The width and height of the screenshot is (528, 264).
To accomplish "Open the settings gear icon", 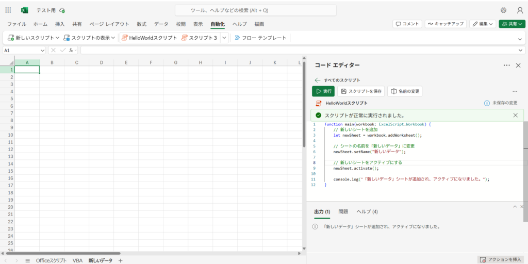I will (503, 10).
